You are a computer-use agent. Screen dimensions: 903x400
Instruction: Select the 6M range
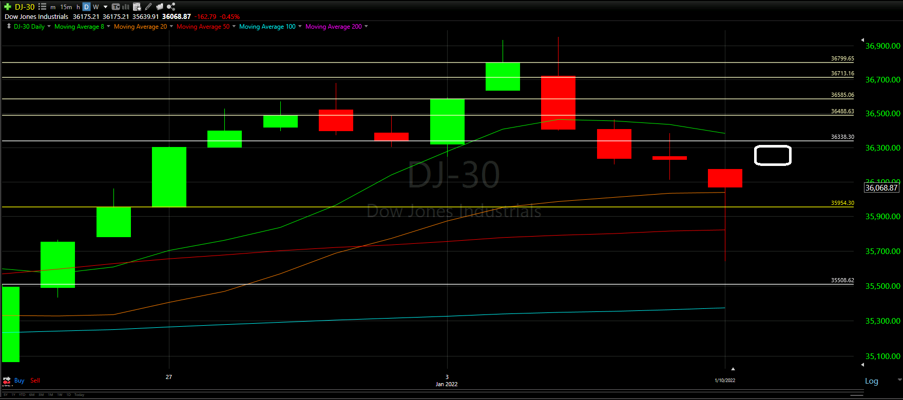click(x=32, y=394)
